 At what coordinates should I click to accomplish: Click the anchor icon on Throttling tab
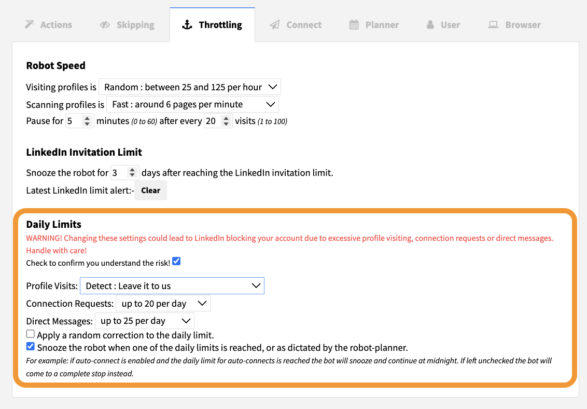click(187, 25)
